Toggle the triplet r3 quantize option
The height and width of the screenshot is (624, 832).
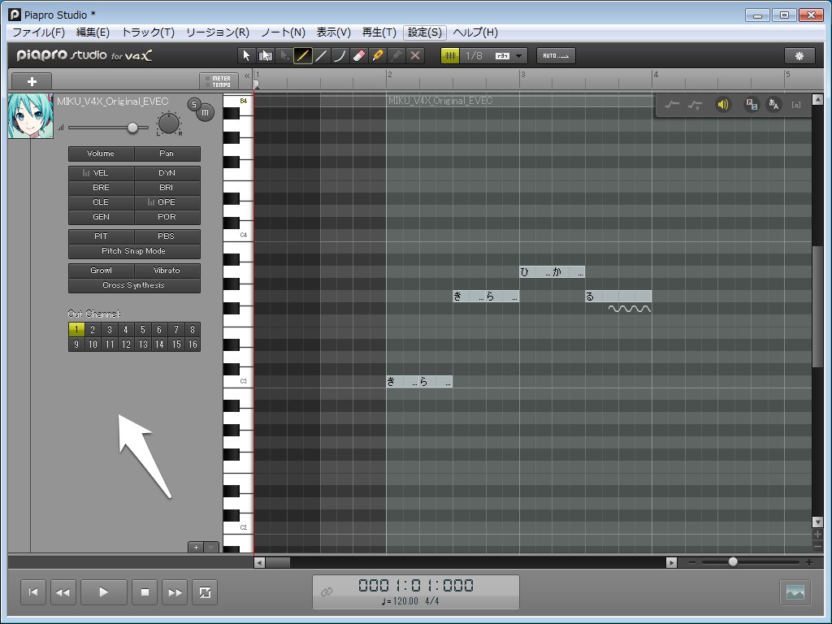502,56
